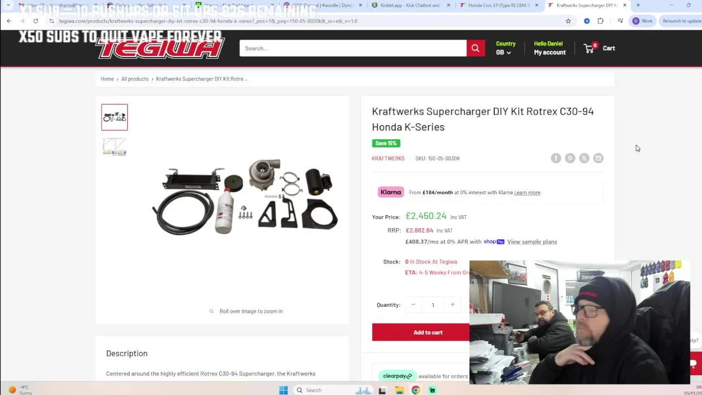Image resolution: width=702 pixels, height=395 pixels.
Task: Click the Tegiwa search input field
Action: pyautogui.click(x=353, y=48)
